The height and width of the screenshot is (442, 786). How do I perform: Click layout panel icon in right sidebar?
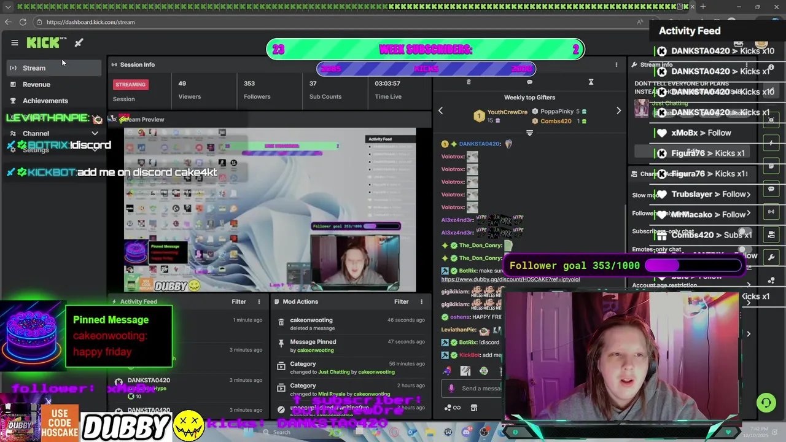(771, 235)
